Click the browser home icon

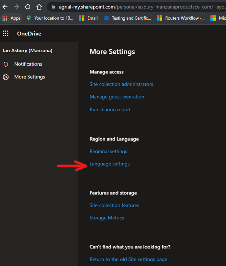[x=39, y=7]
